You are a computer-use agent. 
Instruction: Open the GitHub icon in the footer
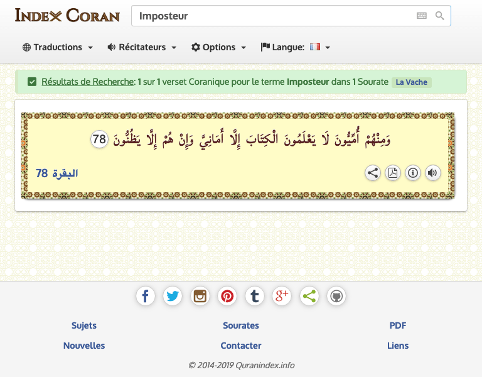[x=336, y=296]
